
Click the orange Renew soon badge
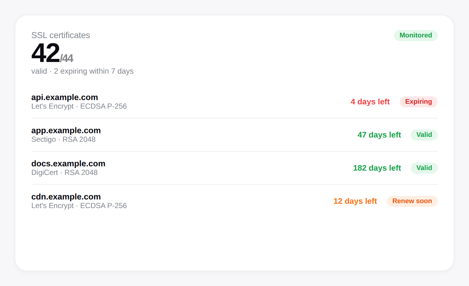pyautogui.click(x=412, y=201)
